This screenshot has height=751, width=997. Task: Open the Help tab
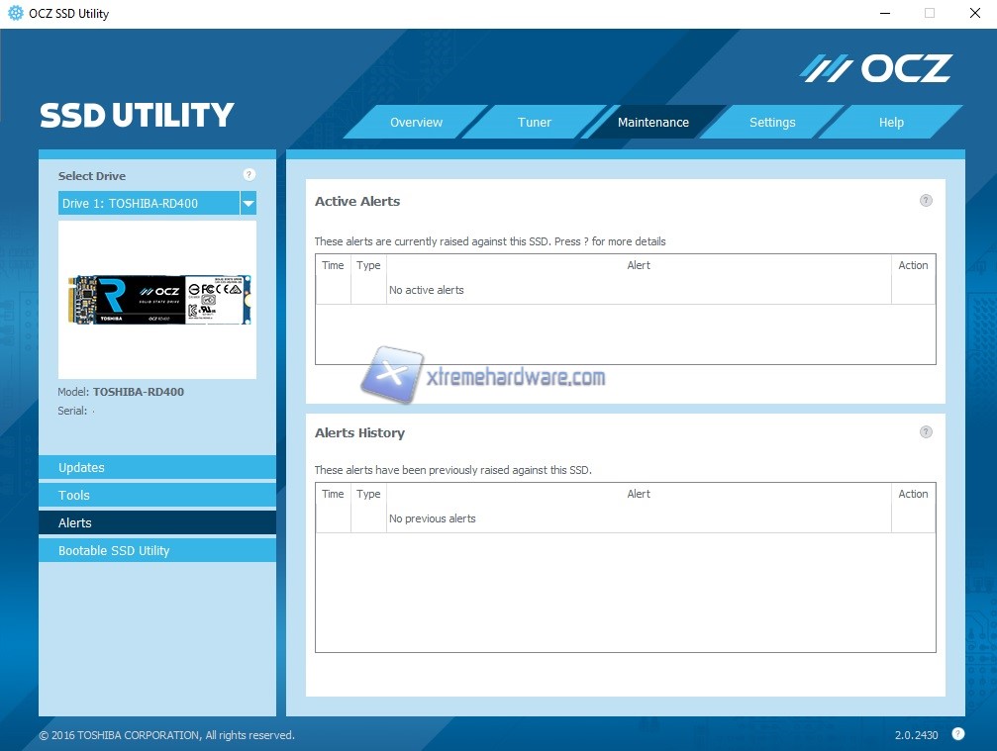pos(891,123)
